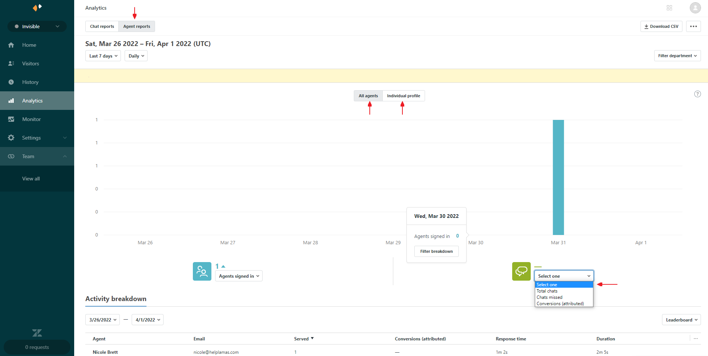Click the History clock icon

pos(11,82)
